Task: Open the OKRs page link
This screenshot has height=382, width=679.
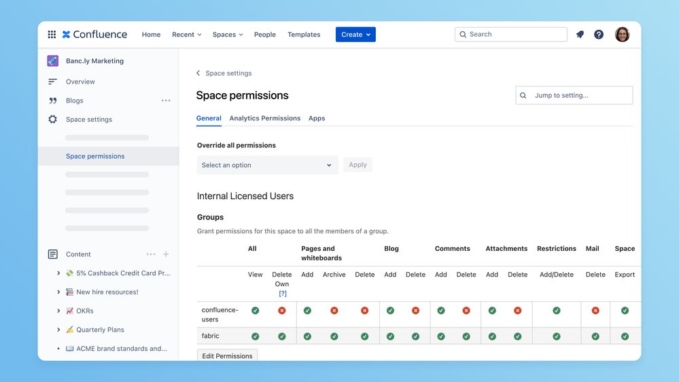Action: [85, 311]
